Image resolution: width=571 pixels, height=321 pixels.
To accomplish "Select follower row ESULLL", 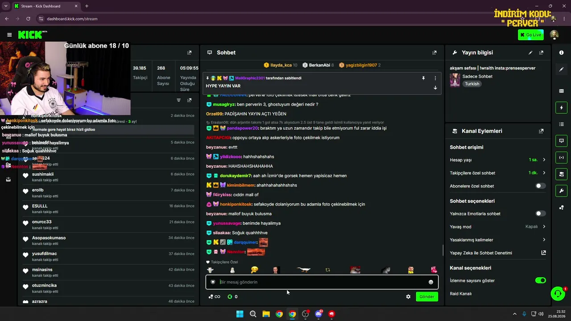I will pyautogui.click(x=109, y=209).
